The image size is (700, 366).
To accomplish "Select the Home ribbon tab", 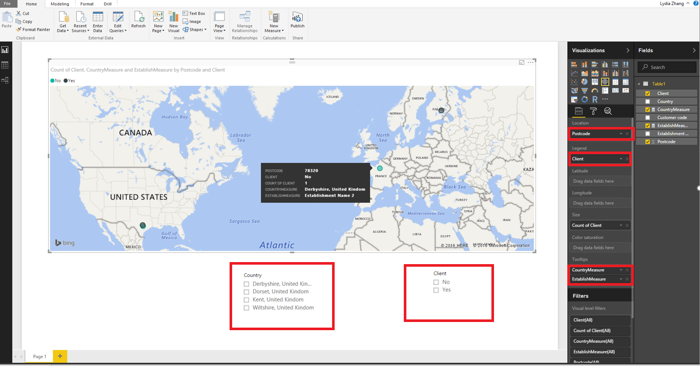I will [31, 4].
